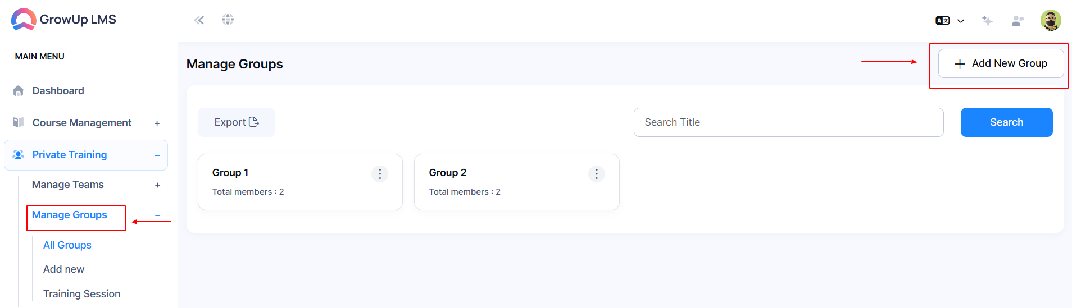Open Add new under Manage Groups
Viewport: 1072px width, 308px height.
[x=63, y=269]
